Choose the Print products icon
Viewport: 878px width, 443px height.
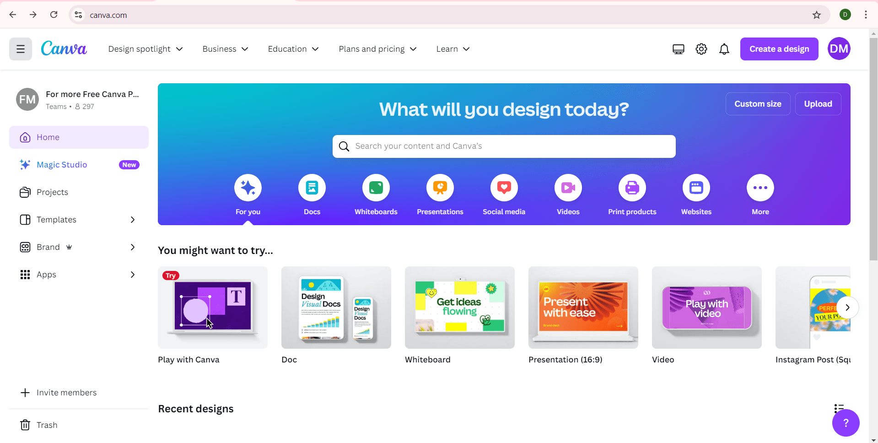(632, 188)
